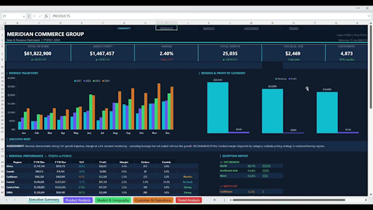
Task: Click the vertical dots beside name box
Action: coord(29,16)
